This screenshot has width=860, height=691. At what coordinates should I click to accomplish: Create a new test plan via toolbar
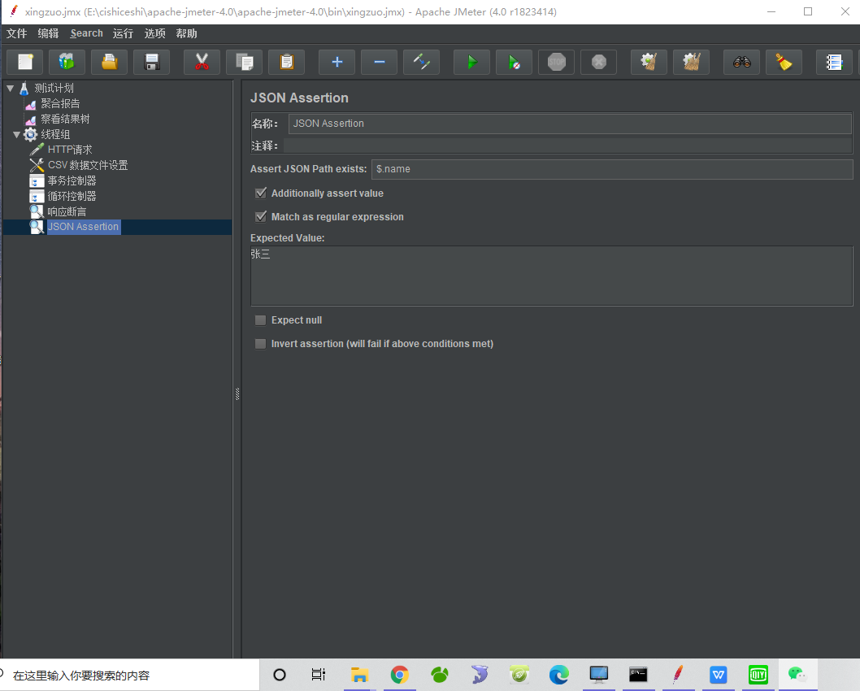(24, 62)
